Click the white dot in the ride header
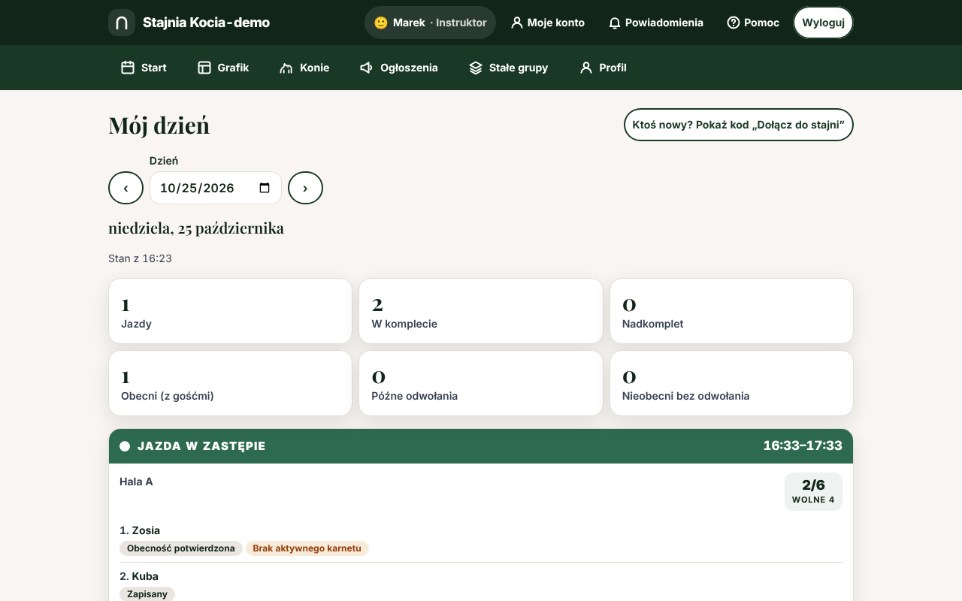Screen dimensions: 962x601 [x=125, y=446]
